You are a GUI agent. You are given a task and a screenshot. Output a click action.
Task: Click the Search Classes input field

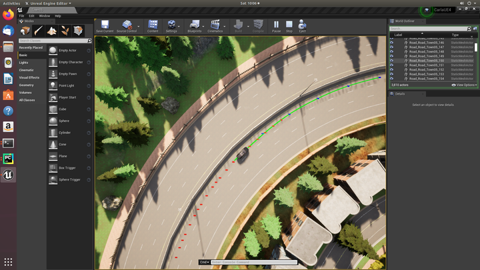pos(53,41)
